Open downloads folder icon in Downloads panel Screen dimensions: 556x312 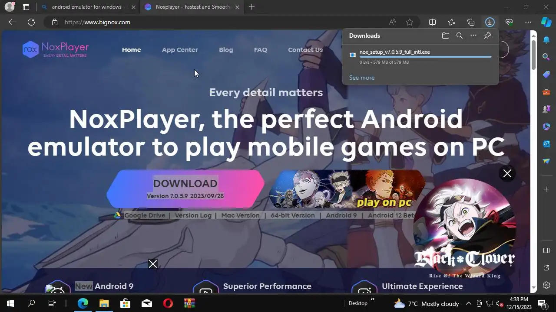pos(445,36)
